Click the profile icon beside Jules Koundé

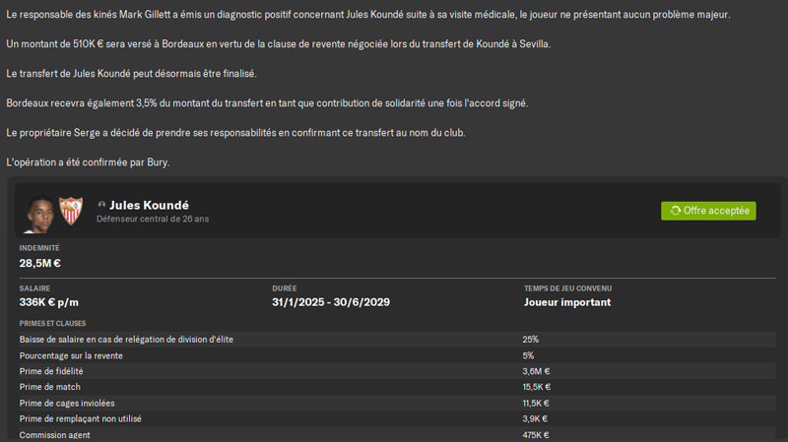click(101, 205)
